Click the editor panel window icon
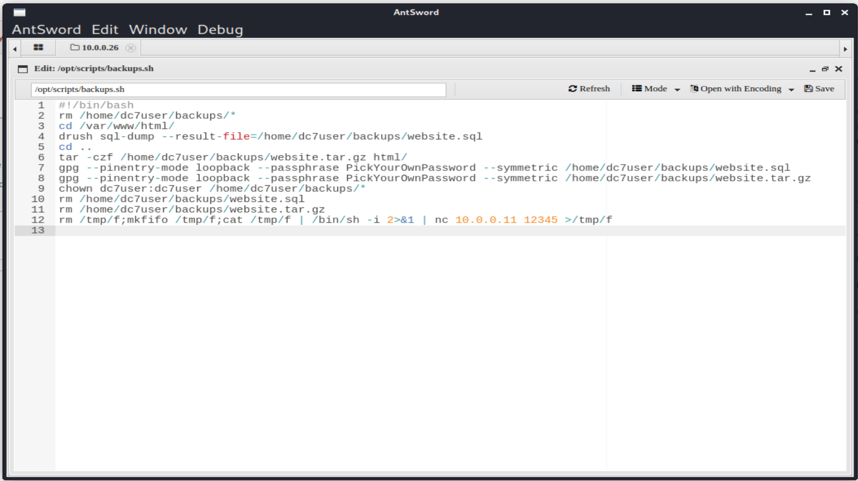858x481 pixels. [x=22, y=69]
